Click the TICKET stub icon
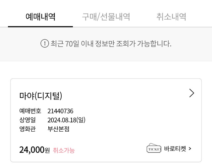212x167 pixels. (x=154, y=148)
